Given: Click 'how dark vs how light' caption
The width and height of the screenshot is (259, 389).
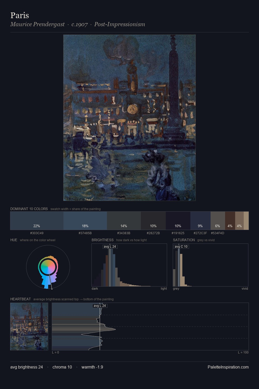Looking at the screenshot, I should [x=131, y=240].
